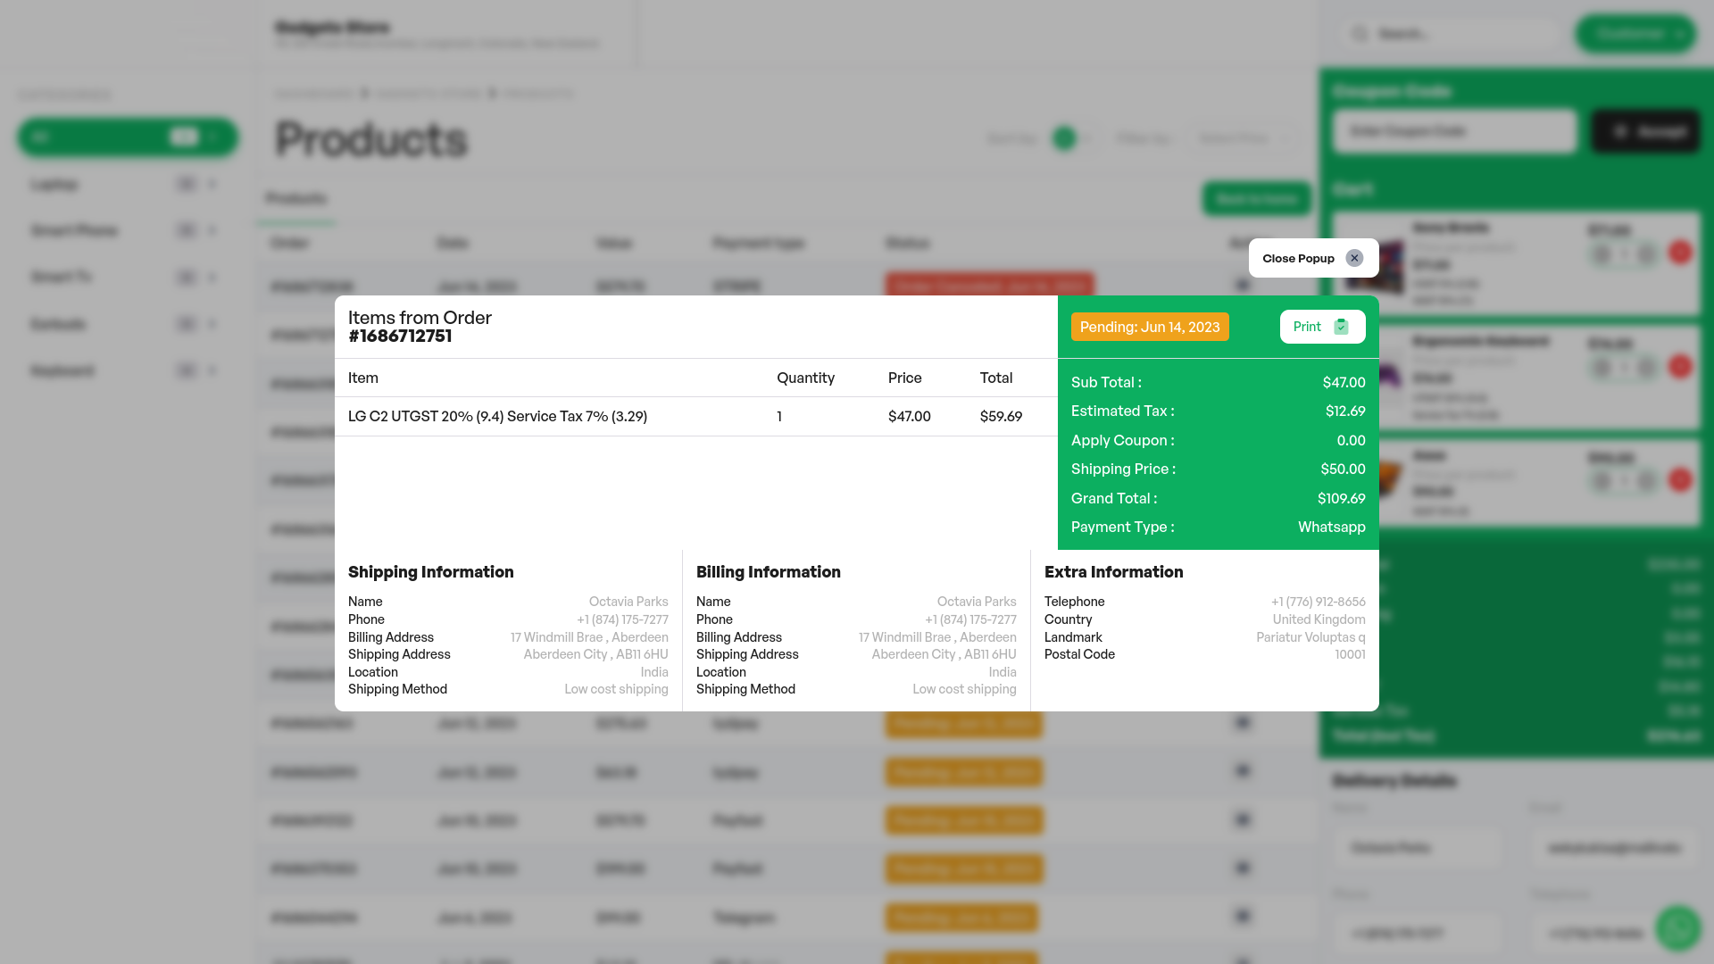Click the Enter Coupon Code field
The width and height of the screenshot is (1714, 964).
1454,131
